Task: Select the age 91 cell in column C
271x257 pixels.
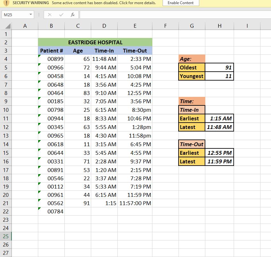Action: point(78,203)
